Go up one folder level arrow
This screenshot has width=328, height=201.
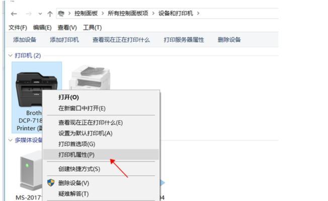click(x=50, y=14)
